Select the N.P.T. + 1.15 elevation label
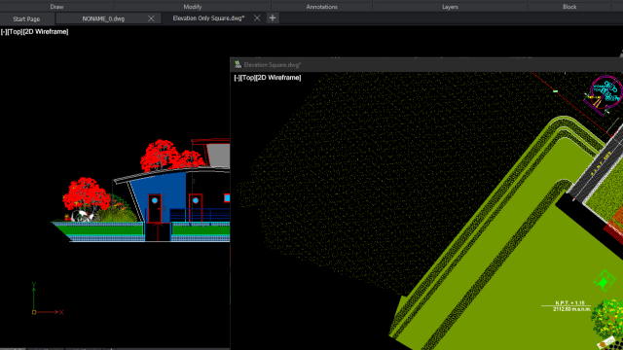The image size is (623, 350). point(569,302)
